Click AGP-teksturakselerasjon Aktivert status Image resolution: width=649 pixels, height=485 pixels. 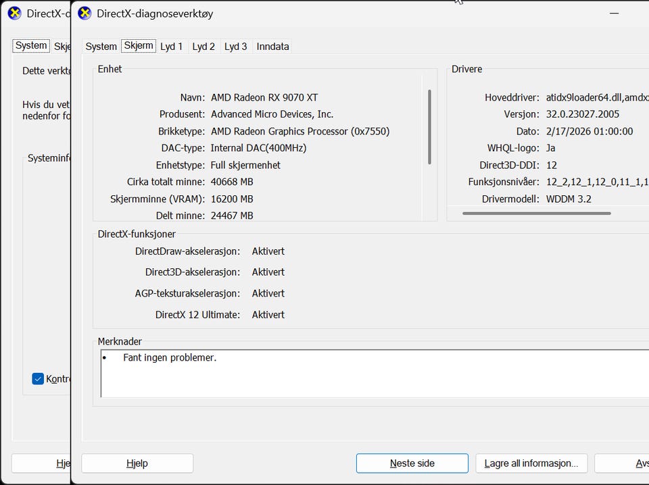tap(268, 294)
